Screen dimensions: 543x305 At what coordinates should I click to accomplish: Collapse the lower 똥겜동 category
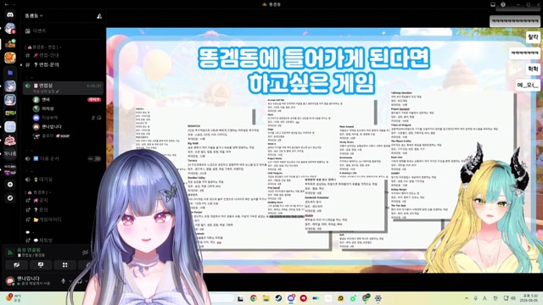(38, 192)
